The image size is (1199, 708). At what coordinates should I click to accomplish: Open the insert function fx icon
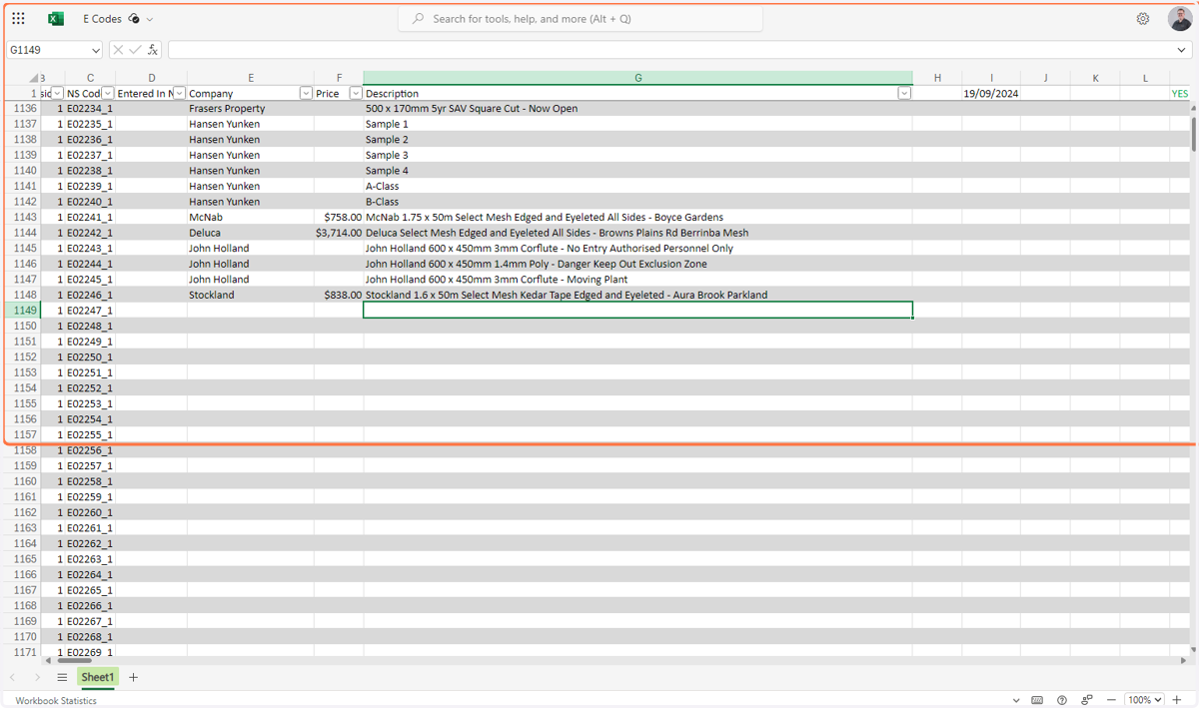point(153,50)
